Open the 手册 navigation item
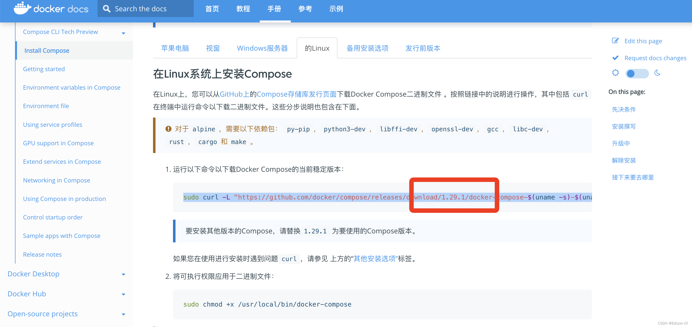The width and height of the screenshot is (692, 327). point(274,9)
